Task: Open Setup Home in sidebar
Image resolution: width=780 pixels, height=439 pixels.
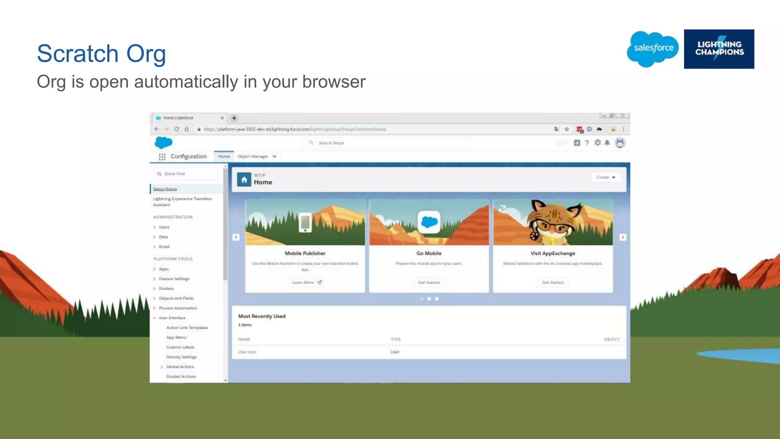Action: point(165,189)
